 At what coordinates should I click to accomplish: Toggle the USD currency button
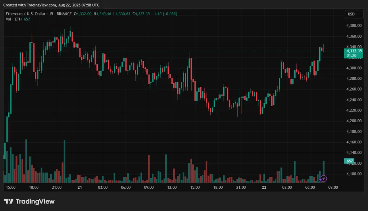[x=354, y=14]
